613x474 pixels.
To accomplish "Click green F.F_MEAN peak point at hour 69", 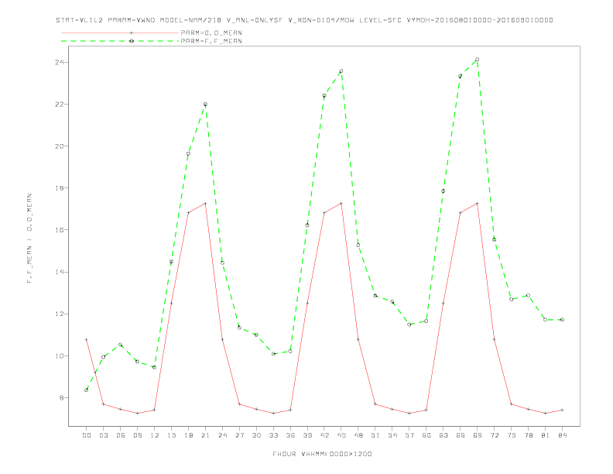I will click(x=478, y=60).
